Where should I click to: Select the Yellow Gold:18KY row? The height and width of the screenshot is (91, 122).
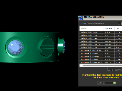coord(101,41)
